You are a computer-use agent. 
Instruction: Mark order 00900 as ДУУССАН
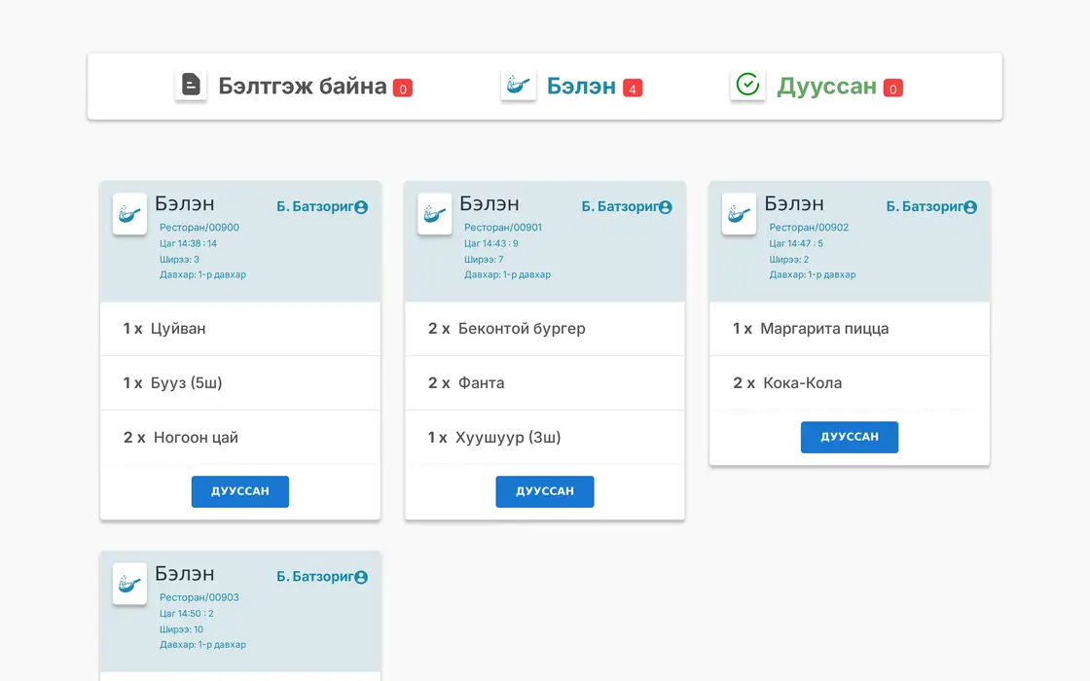239,491
